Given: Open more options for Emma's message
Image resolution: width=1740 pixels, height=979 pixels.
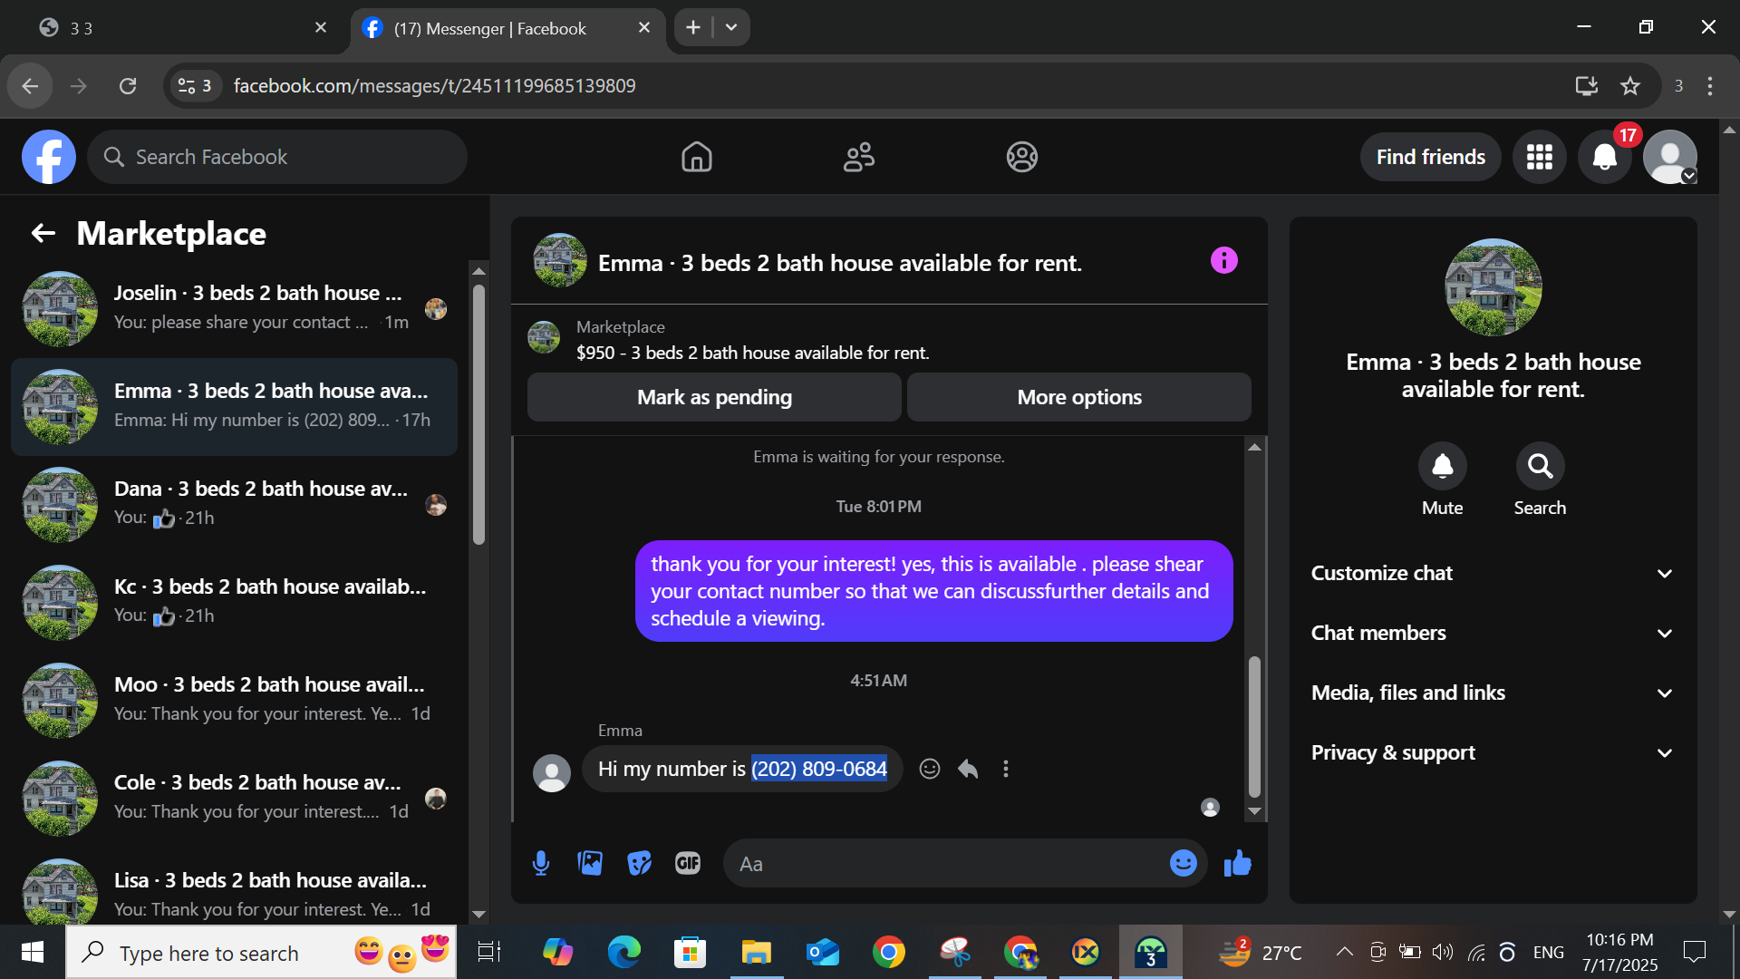Looking at the screenshot, I should coord(1005,769).
